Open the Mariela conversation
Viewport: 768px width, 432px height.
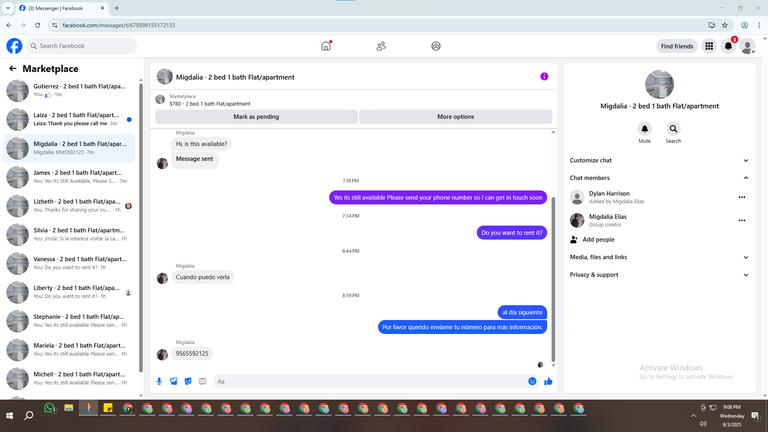coord(69,350)
